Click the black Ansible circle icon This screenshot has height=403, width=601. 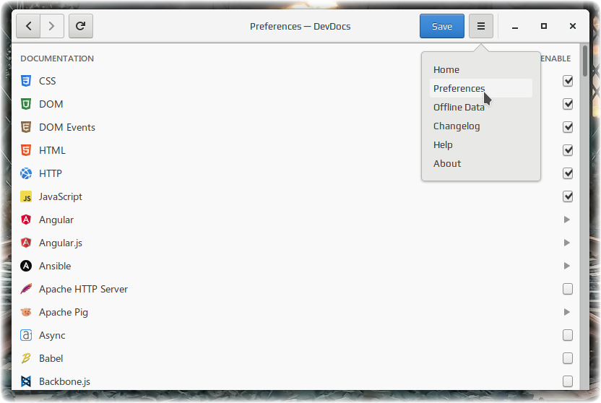point(26,266)
